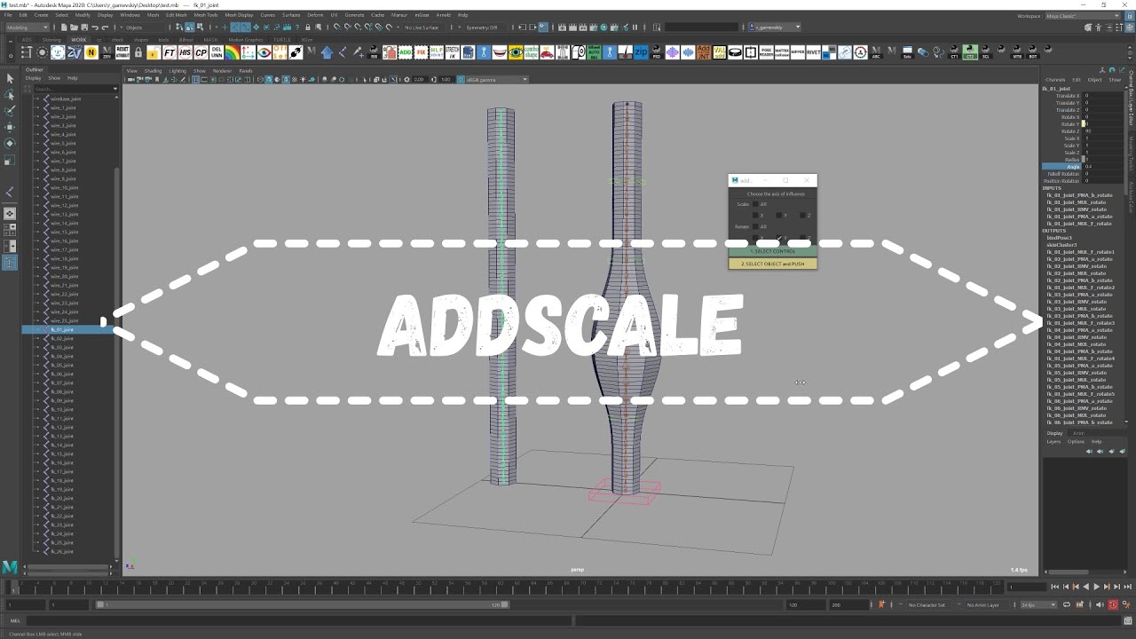This screenshot has width=1136, height=639.
Task: Switch to the Anim layer tab
Action: tap(1078, 433)
